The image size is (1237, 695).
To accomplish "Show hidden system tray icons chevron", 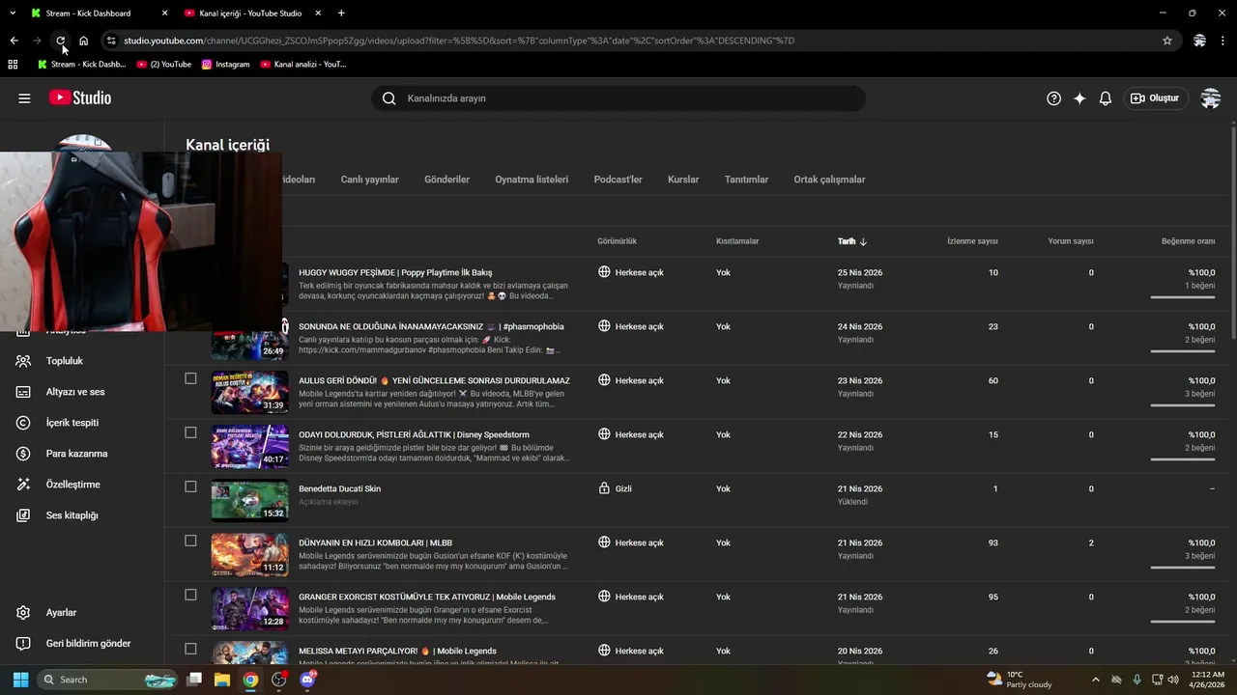I will coord(1095,680).
